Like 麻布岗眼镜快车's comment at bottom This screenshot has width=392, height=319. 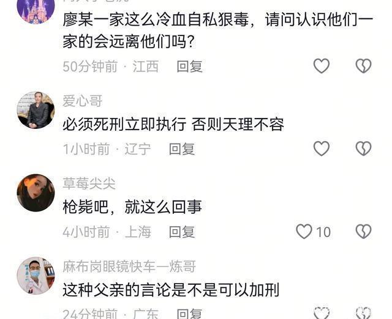pyautogui.click(x=322, y=313)
